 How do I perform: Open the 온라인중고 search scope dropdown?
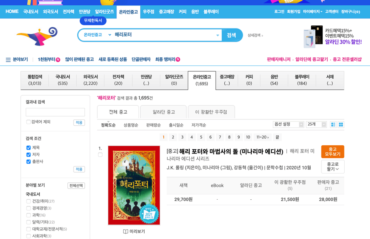click(x=97, y=35)
